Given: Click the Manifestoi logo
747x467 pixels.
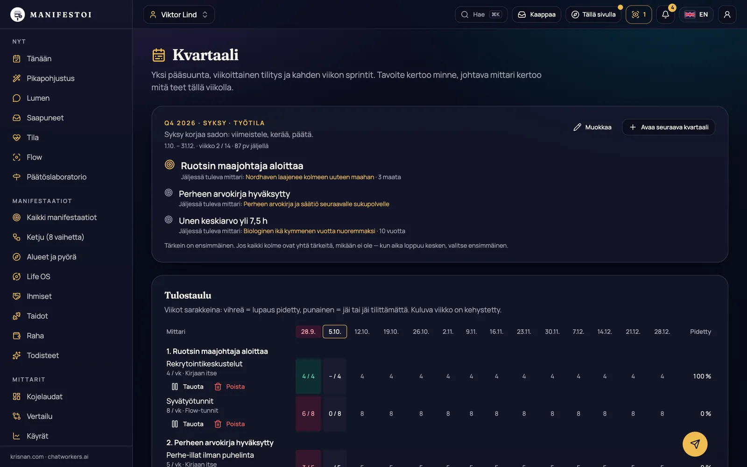Looking at the screenshot, I should coord(51,14).
